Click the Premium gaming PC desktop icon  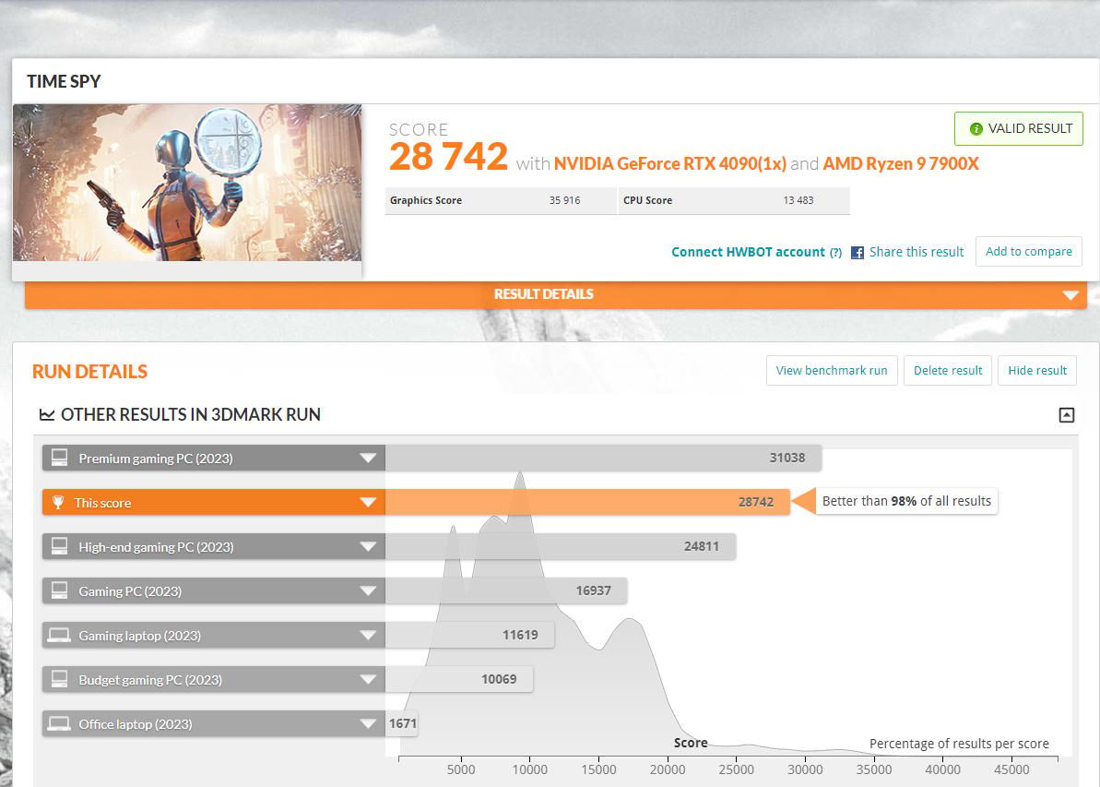[x=60, y=458]
